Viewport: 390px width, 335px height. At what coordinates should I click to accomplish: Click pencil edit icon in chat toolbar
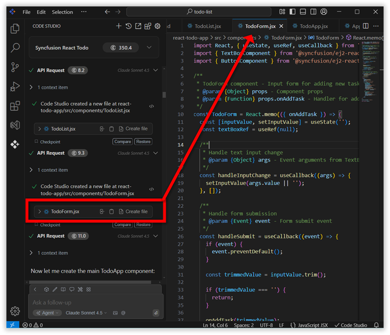tap(55, 289)
